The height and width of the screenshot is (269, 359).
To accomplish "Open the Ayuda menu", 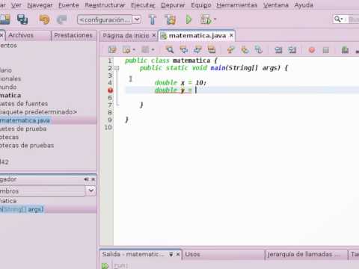I will (x=304, y=5).
